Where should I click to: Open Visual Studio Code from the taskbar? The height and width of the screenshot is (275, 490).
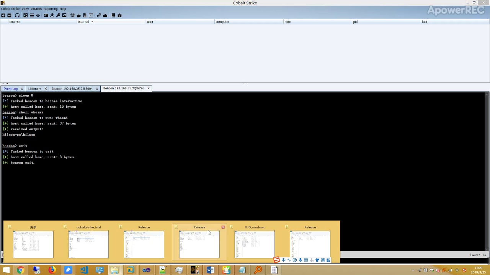click(x=83, y=270)
